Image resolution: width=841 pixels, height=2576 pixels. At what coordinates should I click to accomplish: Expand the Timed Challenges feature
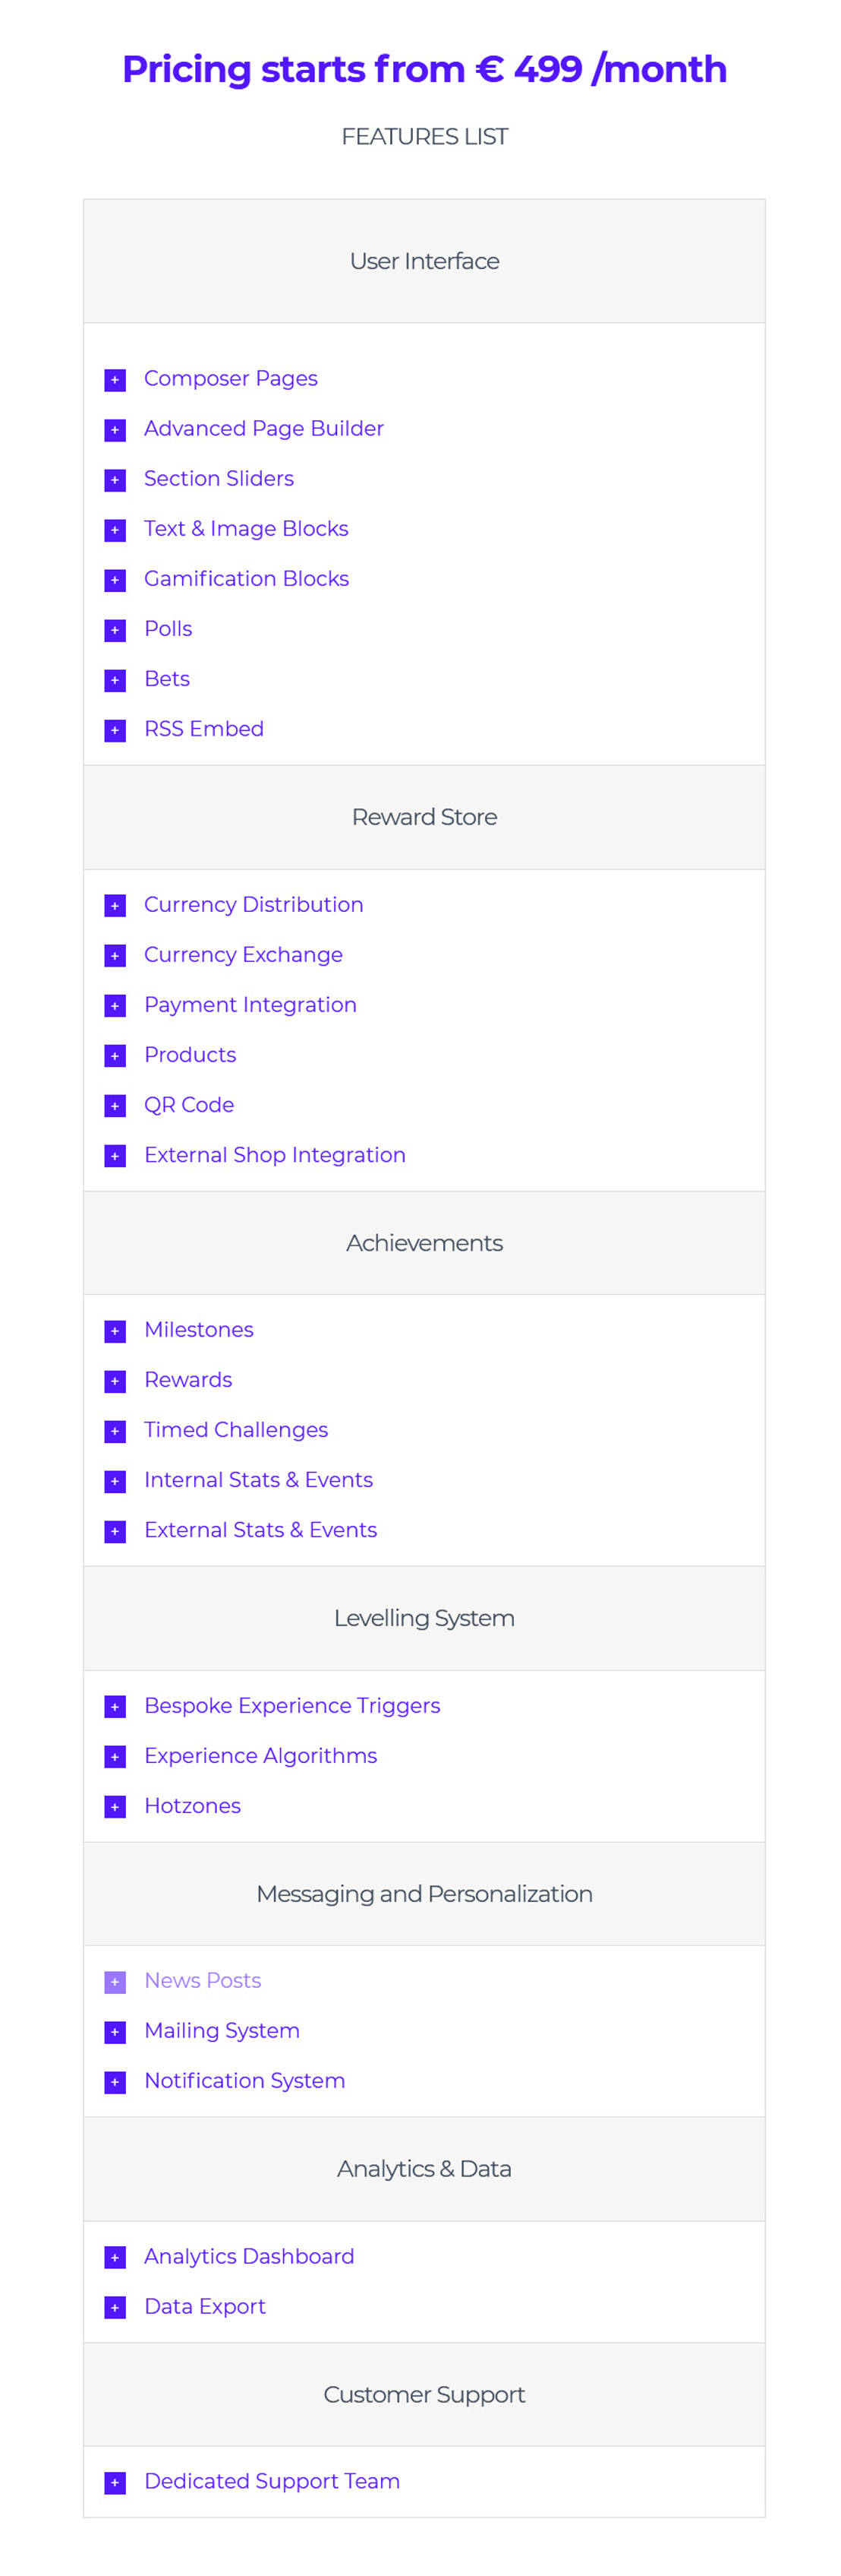(114, 1431)
